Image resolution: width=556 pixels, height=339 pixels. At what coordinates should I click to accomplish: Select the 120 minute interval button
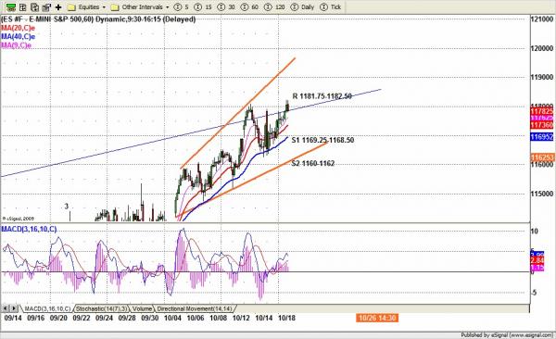pos(275,7)
